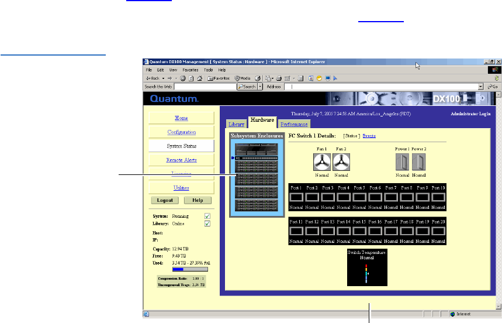Click the Switch Temperature gauge
This screenshot has width=502, height=323.
click(x=367, y=267)
